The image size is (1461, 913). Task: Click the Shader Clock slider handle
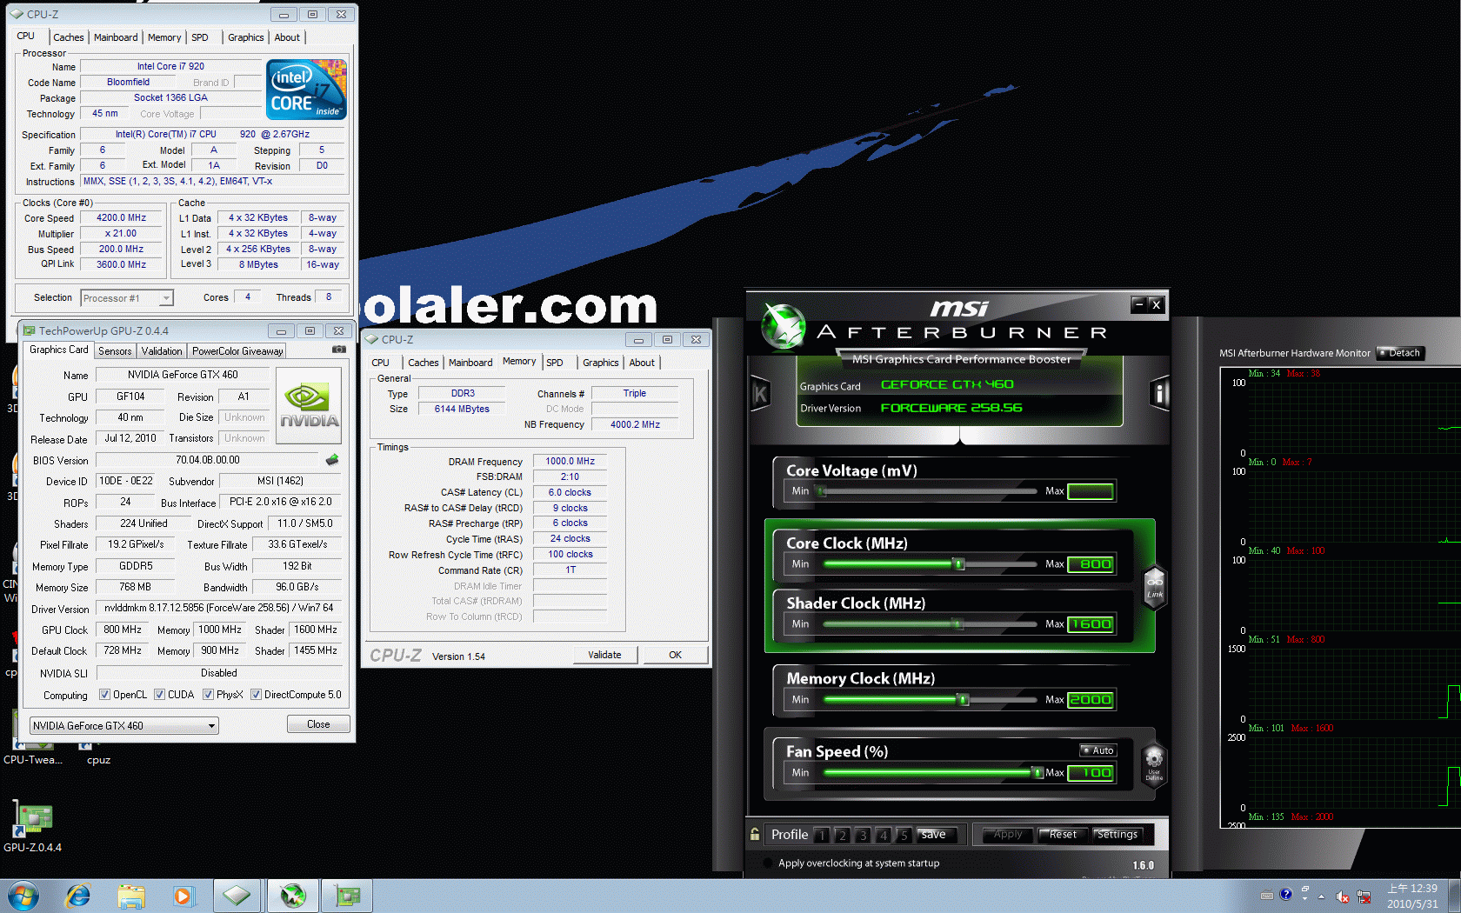coord(958,624)
